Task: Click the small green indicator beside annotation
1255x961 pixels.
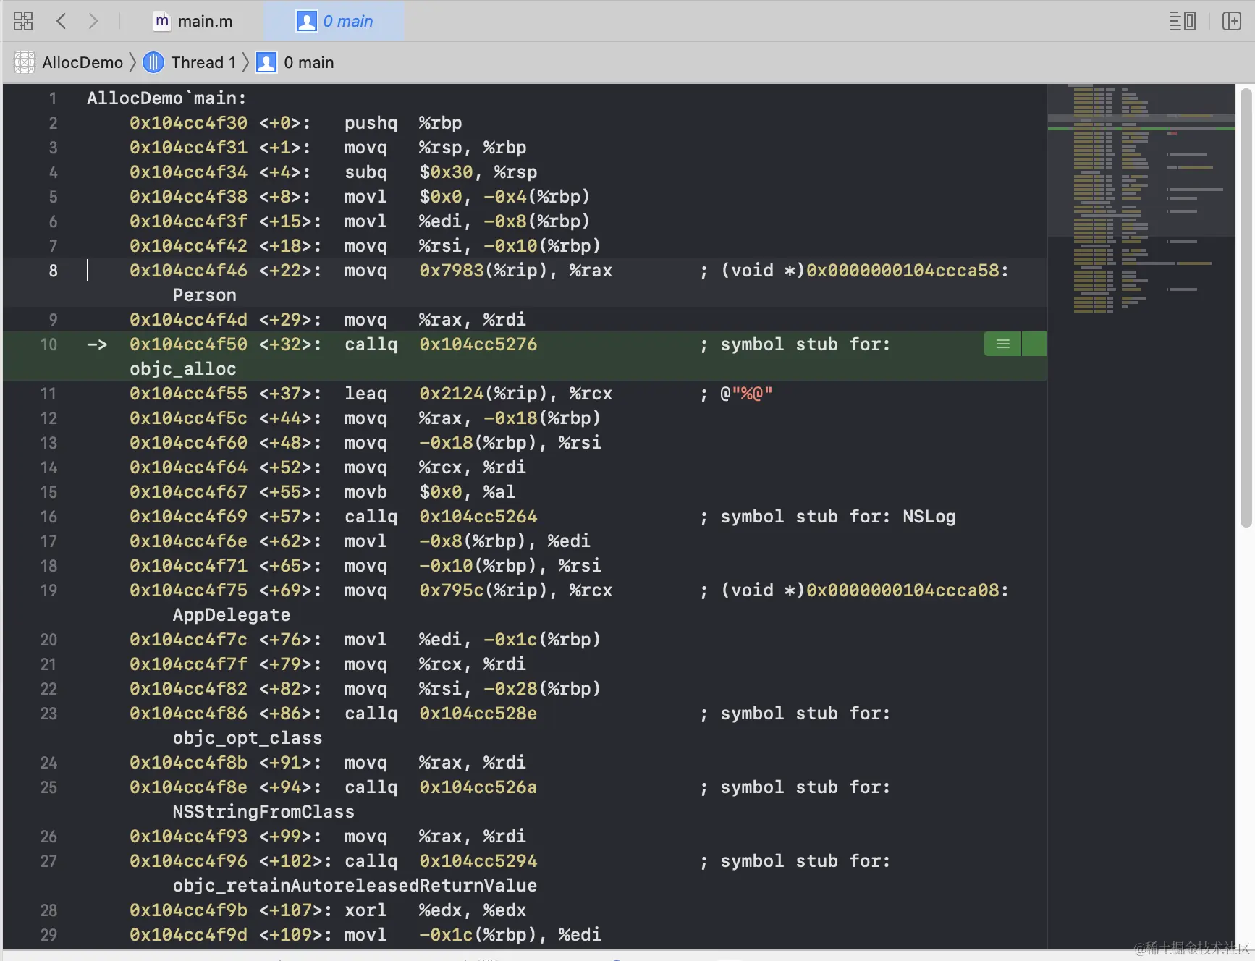Action: (x=1034, y=344)
